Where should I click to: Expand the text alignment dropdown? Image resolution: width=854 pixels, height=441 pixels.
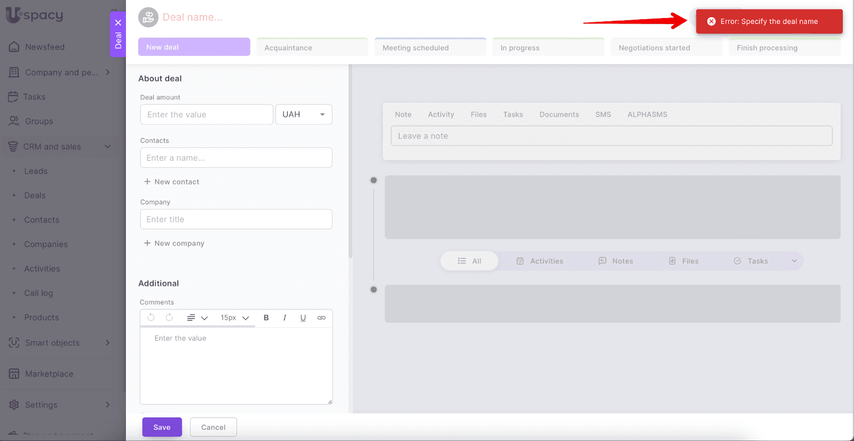tap(197, 318)
